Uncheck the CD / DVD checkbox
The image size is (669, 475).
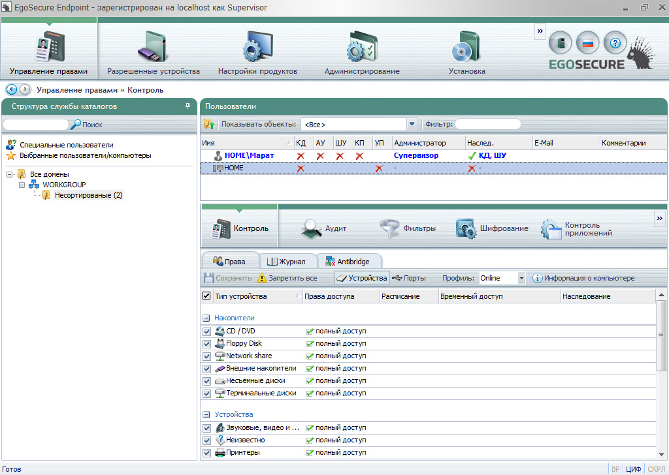207,331
